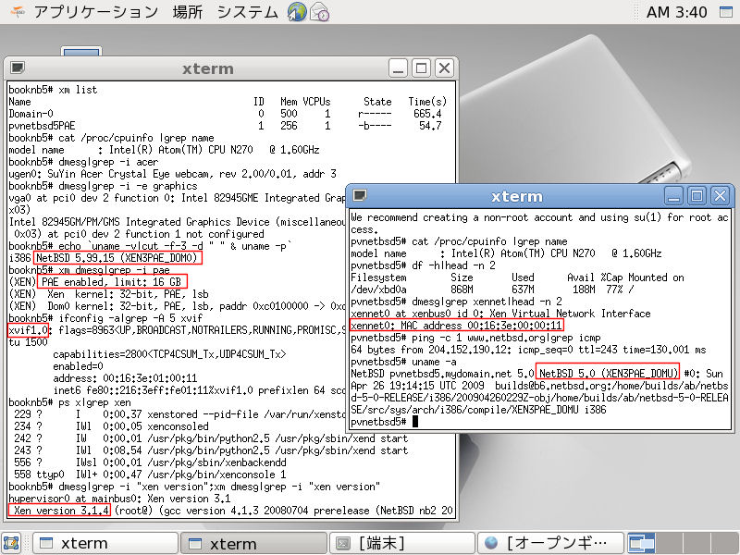Click the show desktop icon in bottom panel
Viewport: 740px width, 555px height.
click(11, 543)
